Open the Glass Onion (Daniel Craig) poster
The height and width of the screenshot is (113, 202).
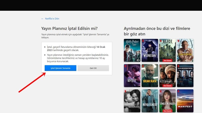click(185, 50)
